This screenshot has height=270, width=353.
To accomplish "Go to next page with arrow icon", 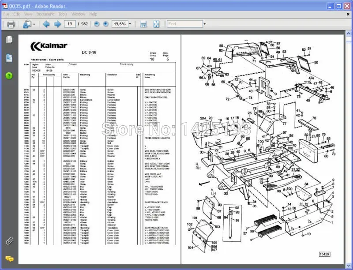I will (57, 24).
